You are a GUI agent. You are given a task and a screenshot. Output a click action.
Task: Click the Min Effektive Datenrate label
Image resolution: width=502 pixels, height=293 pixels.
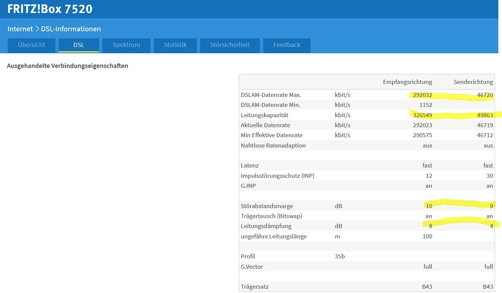pyautogui.click(x=272, y=135)
